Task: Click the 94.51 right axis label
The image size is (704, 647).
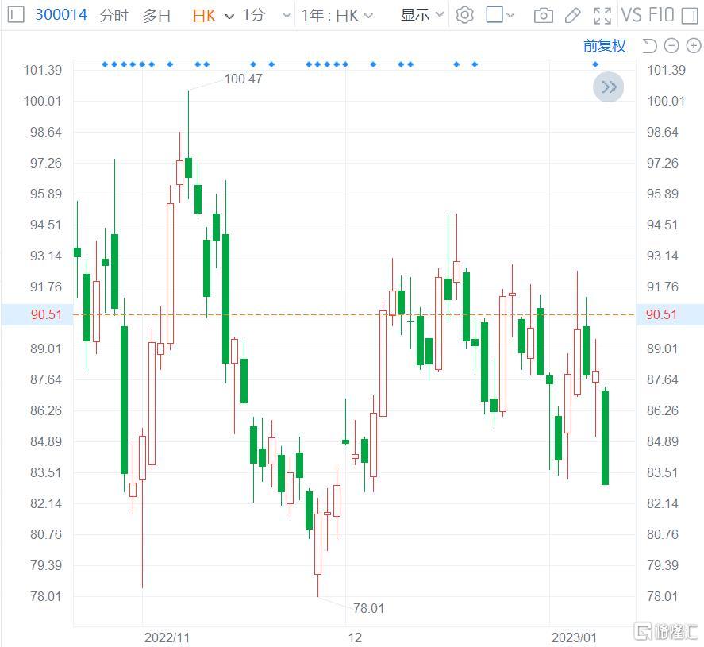Action: click(662, 225)
